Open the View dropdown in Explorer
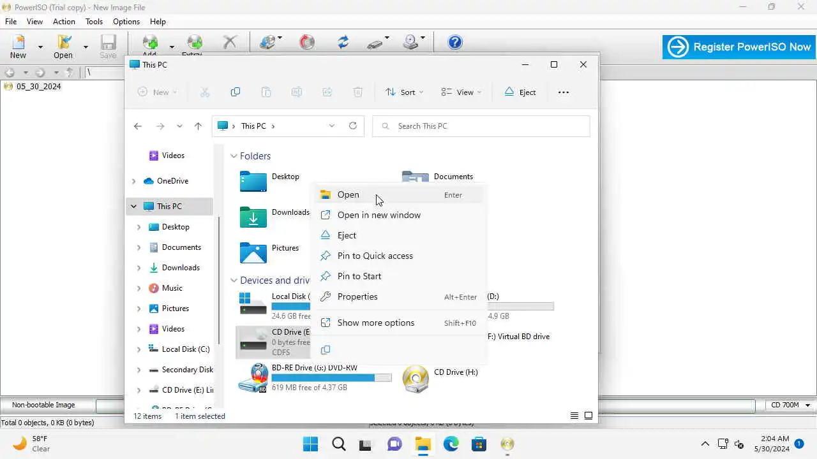This screenshot has width=817, height=459. [461, 92]
